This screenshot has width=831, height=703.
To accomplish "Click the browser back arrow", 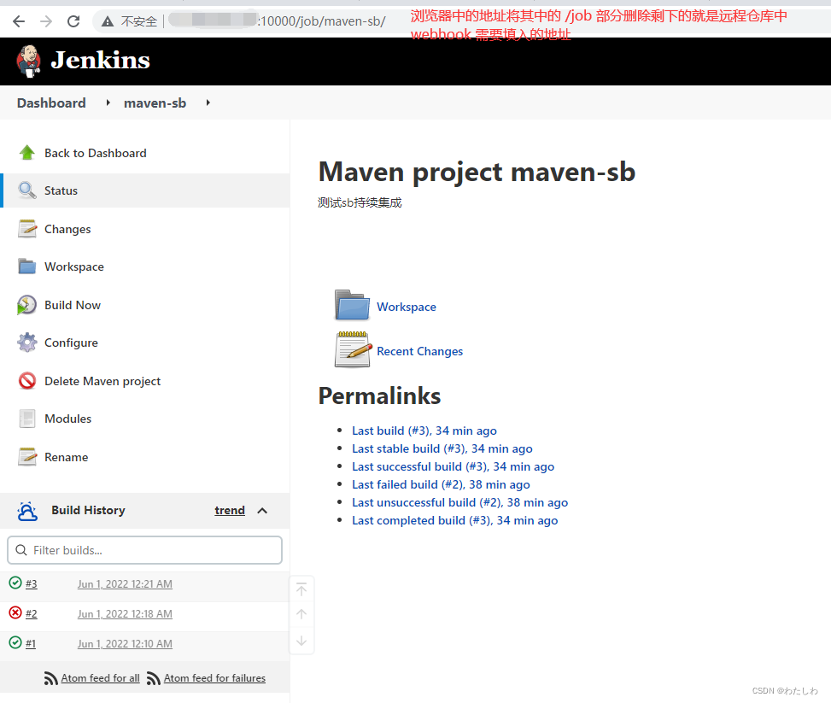I will [x=19, y=21].
